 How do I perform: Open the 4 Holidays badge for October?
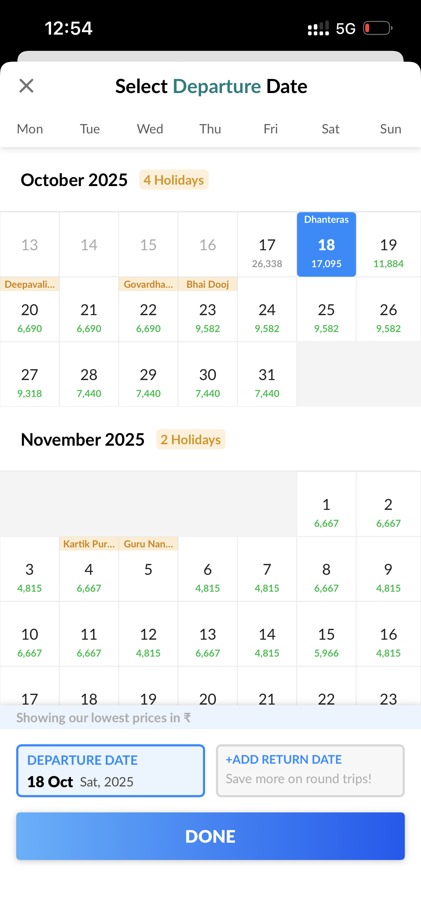point(174,180)
